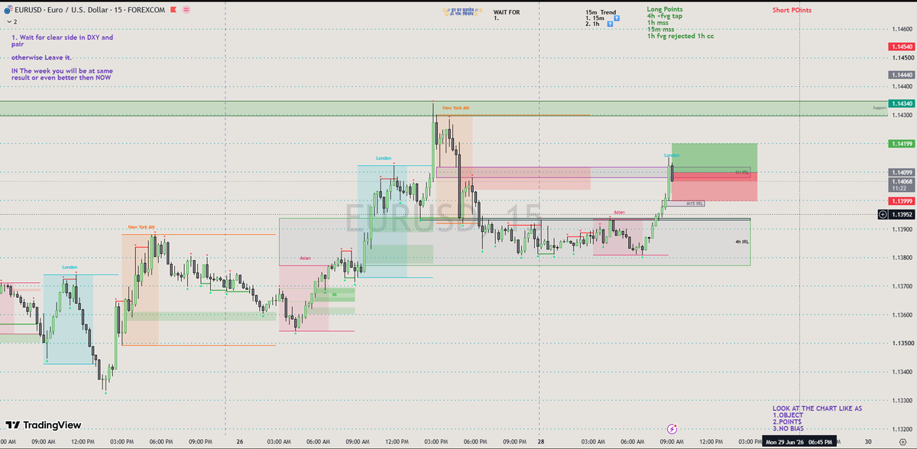Click the 1.13952 crosshair price label
The height and width of the screenshot is (449, 917).
902,214
